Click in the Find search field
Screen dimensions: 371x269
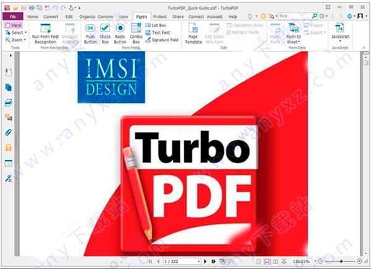(x=294, y=16)
